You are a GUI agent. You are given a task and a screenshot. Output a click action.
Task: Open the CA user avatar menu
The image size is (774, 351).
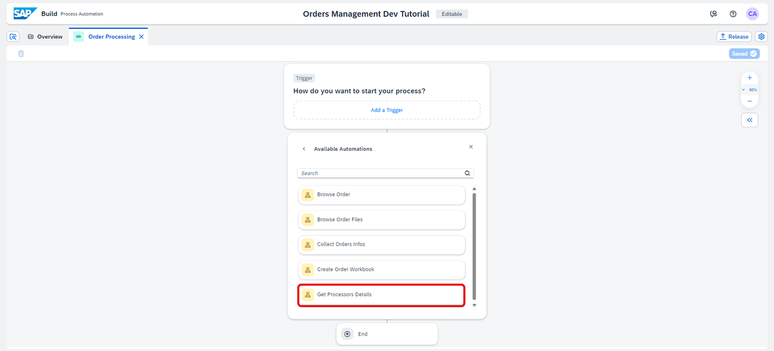[x=752, y=14]
